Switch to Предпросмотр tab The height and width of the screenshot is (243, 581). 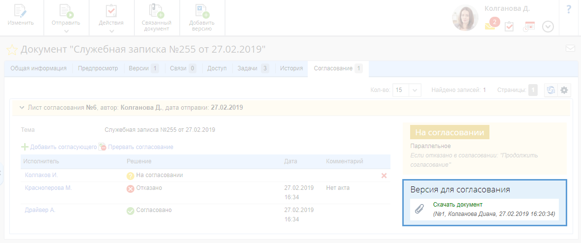[98, 68]
